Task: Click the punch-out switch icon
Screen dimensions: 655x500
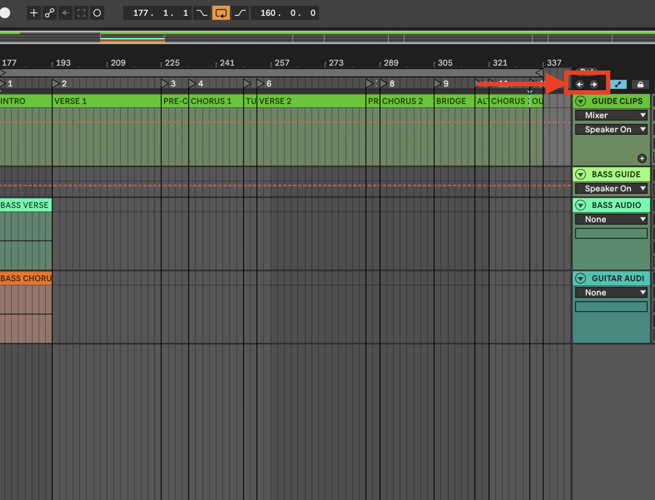Action: [240, 13]
